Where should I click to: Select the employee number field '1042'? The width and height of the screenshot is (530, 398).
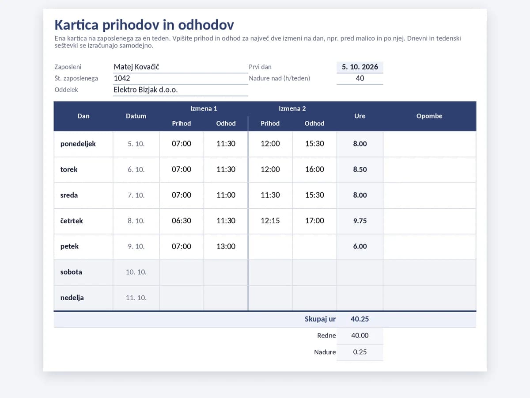pyautogui.click(x=181, y=79)
